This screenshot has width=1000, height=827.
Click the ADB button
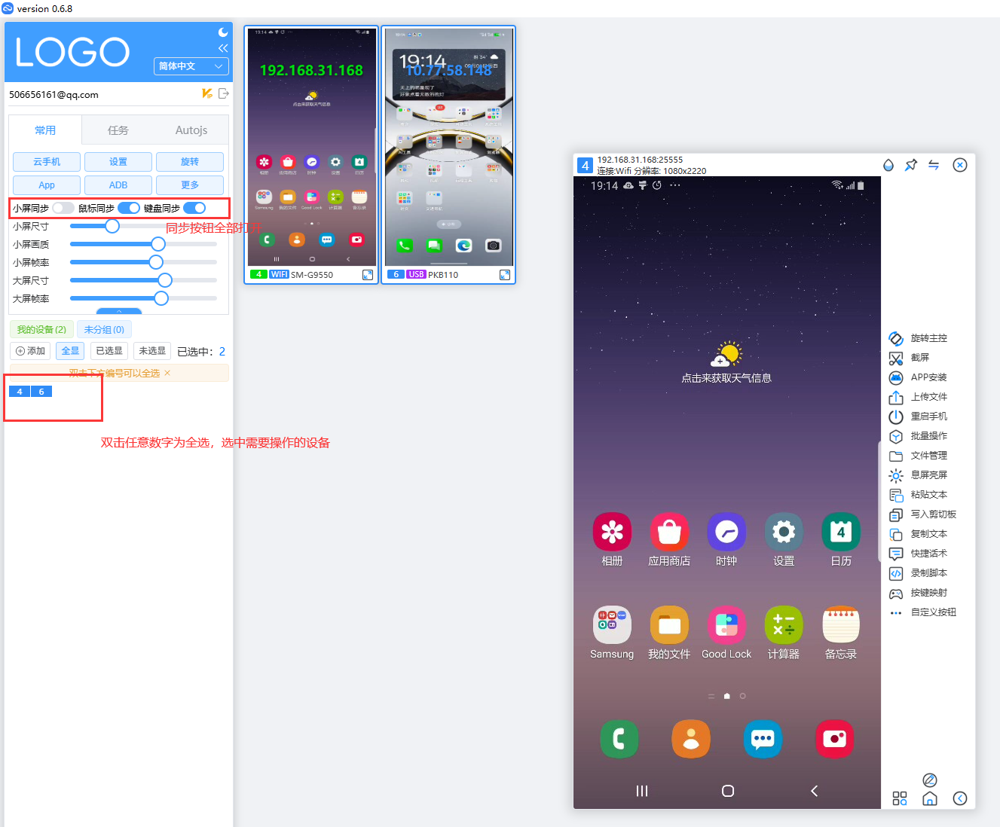tap(118, 185)
